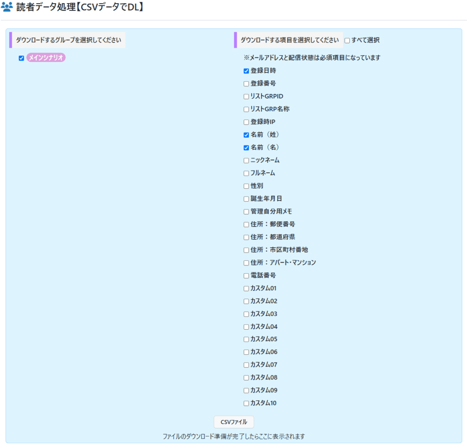Enable the すべて選択 checkbox
The image size is (467, 446).
347,40
